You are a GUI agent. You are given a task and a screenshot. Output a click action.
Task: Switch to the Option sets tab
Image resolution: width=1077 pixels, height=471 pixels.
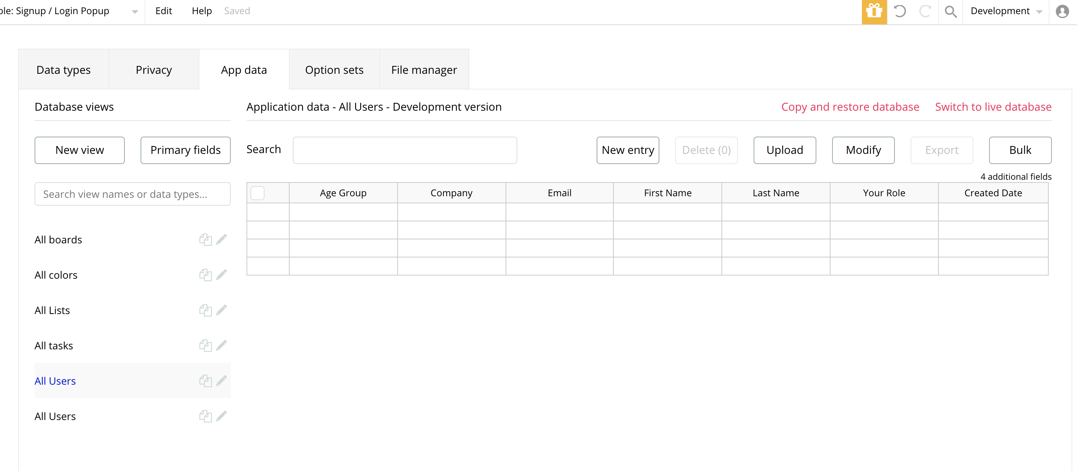tap(334, 70)
